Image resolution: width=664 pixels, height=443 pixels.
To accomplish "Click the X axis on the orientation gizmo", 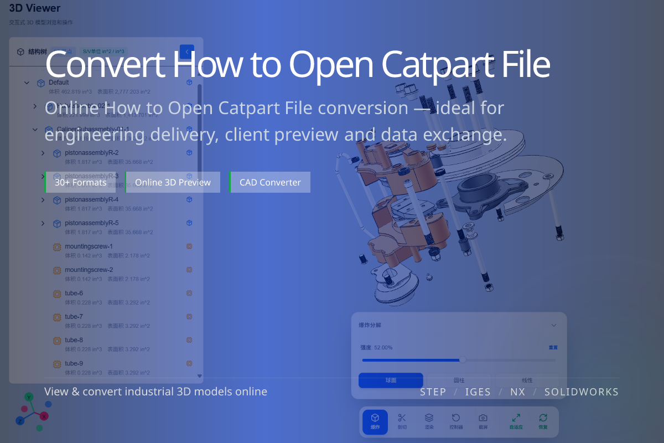I will 44,416.
